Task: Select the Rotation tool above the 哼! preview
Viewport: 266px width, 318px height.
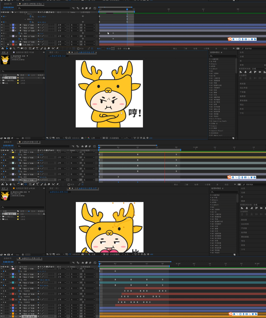Action: 19,49
